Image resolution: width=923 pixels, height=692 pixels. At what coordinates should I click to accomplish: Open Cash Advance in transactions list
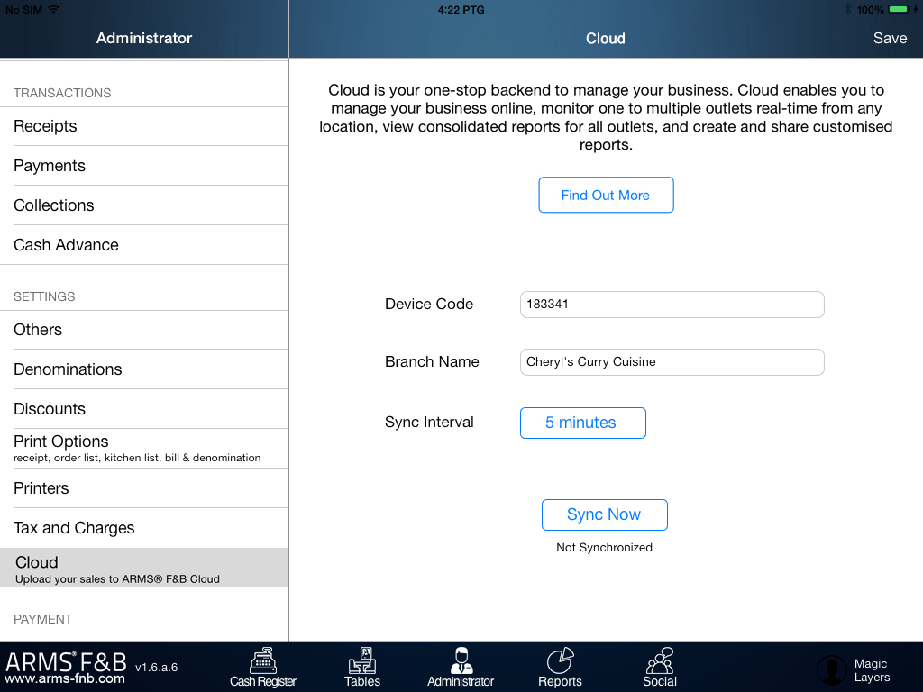pyautogui.click(x=144, y=245)
